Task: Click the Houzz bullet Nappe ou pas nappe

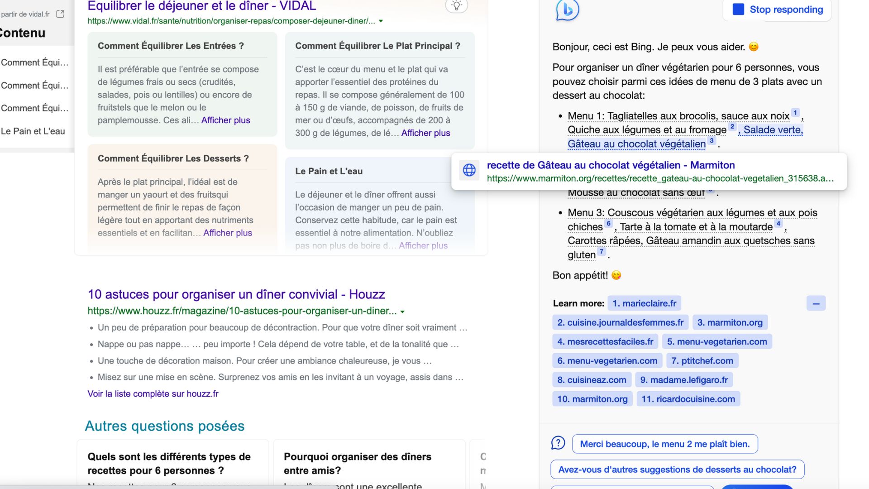Action: point(278,344)
